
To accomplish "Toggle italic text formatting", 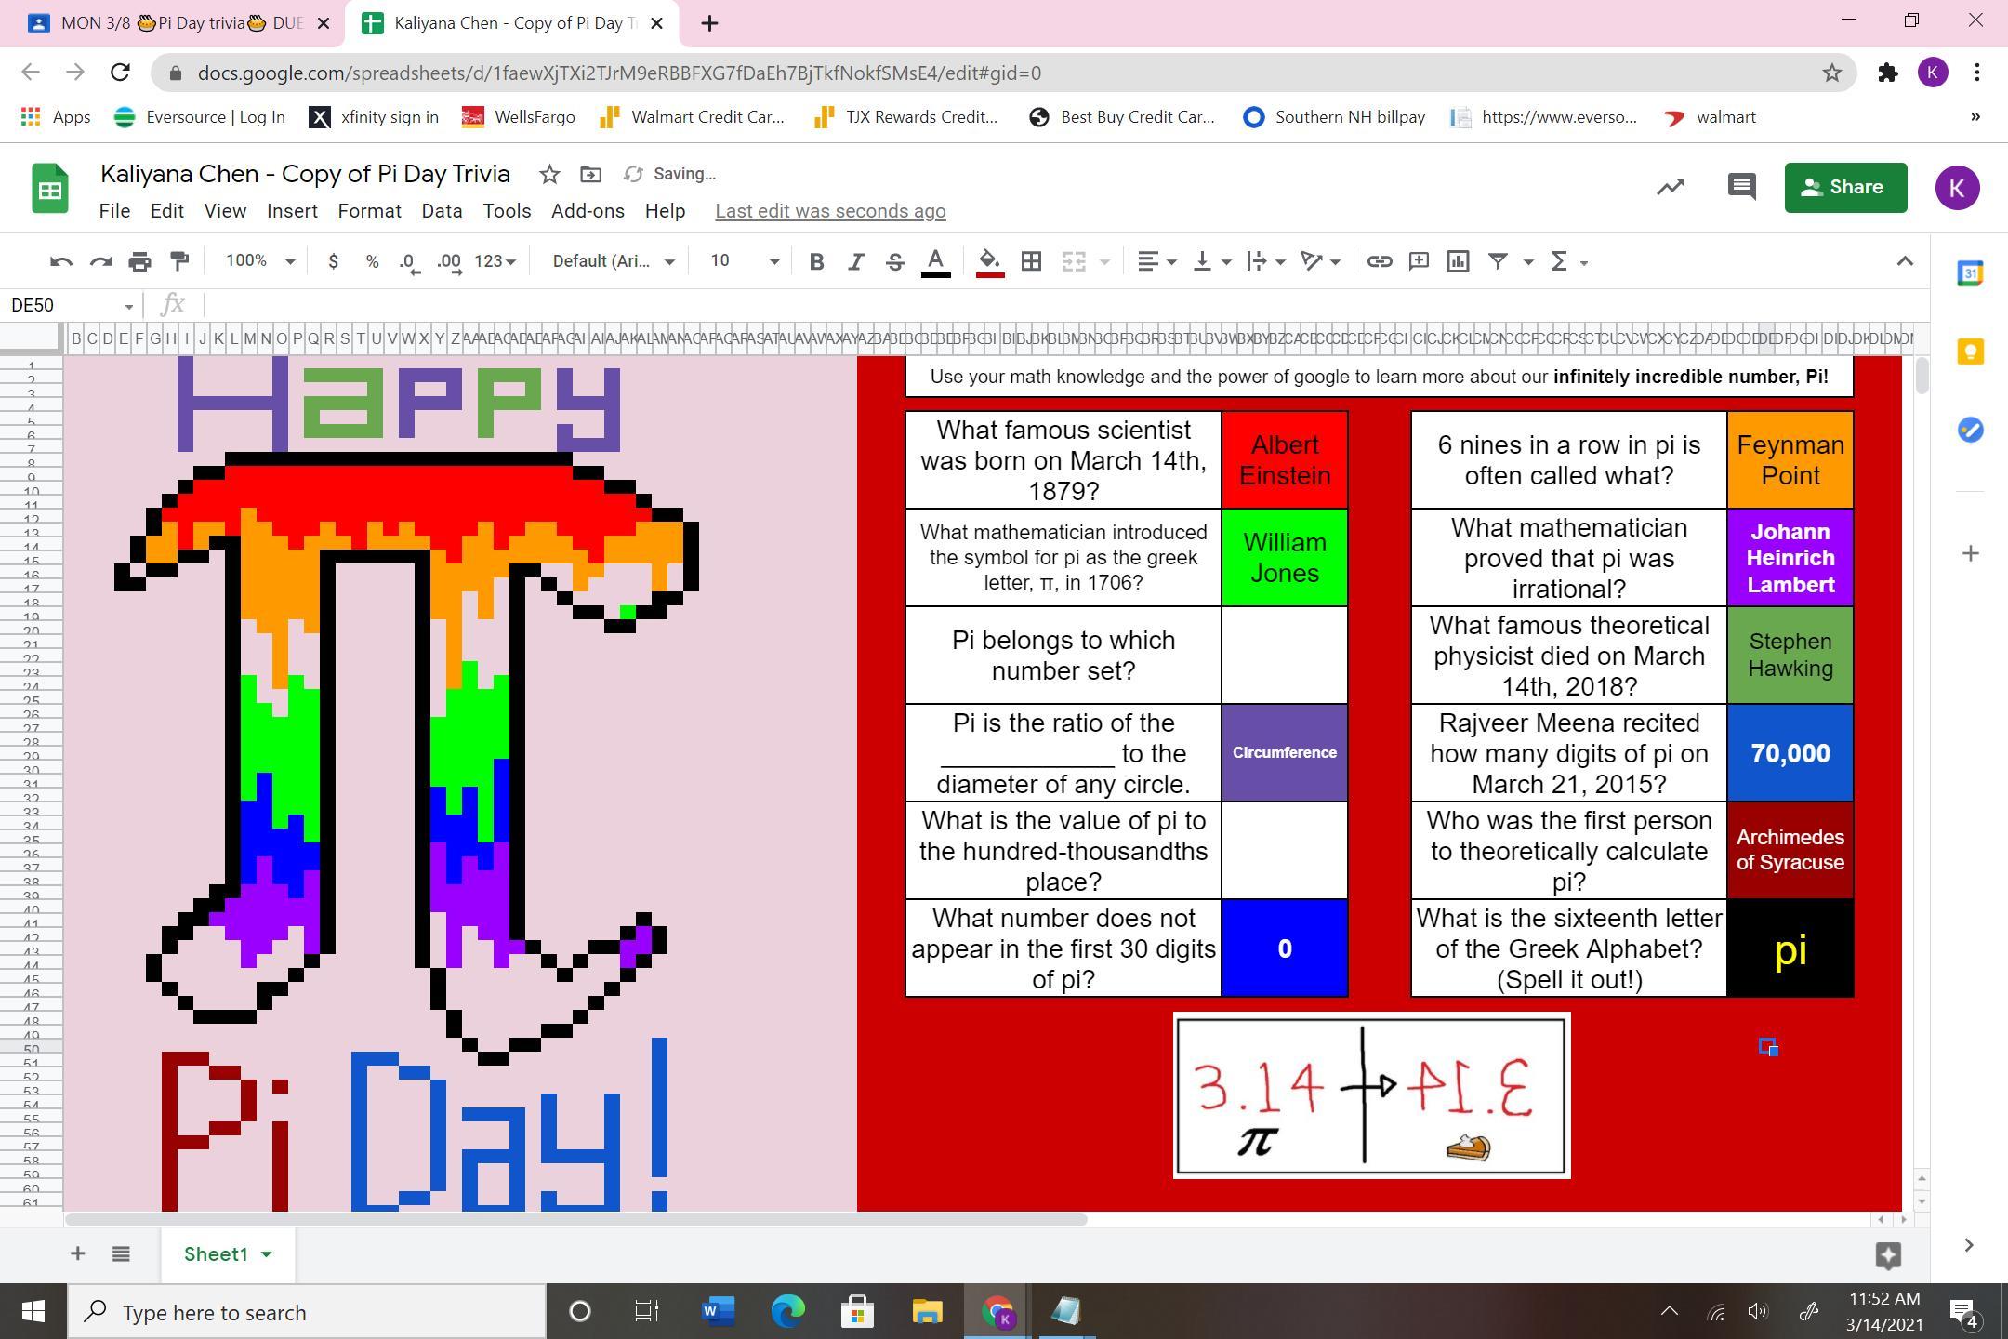I will tap(855, 261).
